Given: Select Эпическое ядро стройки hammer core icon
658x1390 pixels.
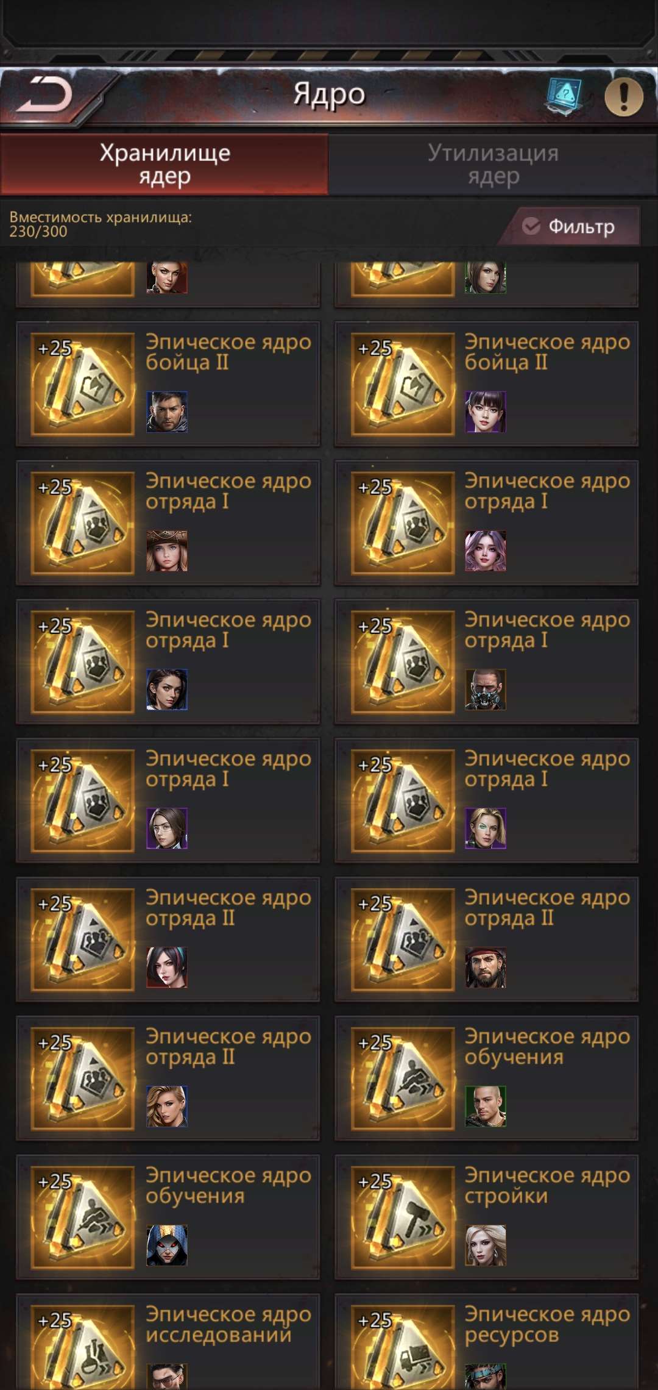Looking at the screenshot, I should click(403, 1217).
